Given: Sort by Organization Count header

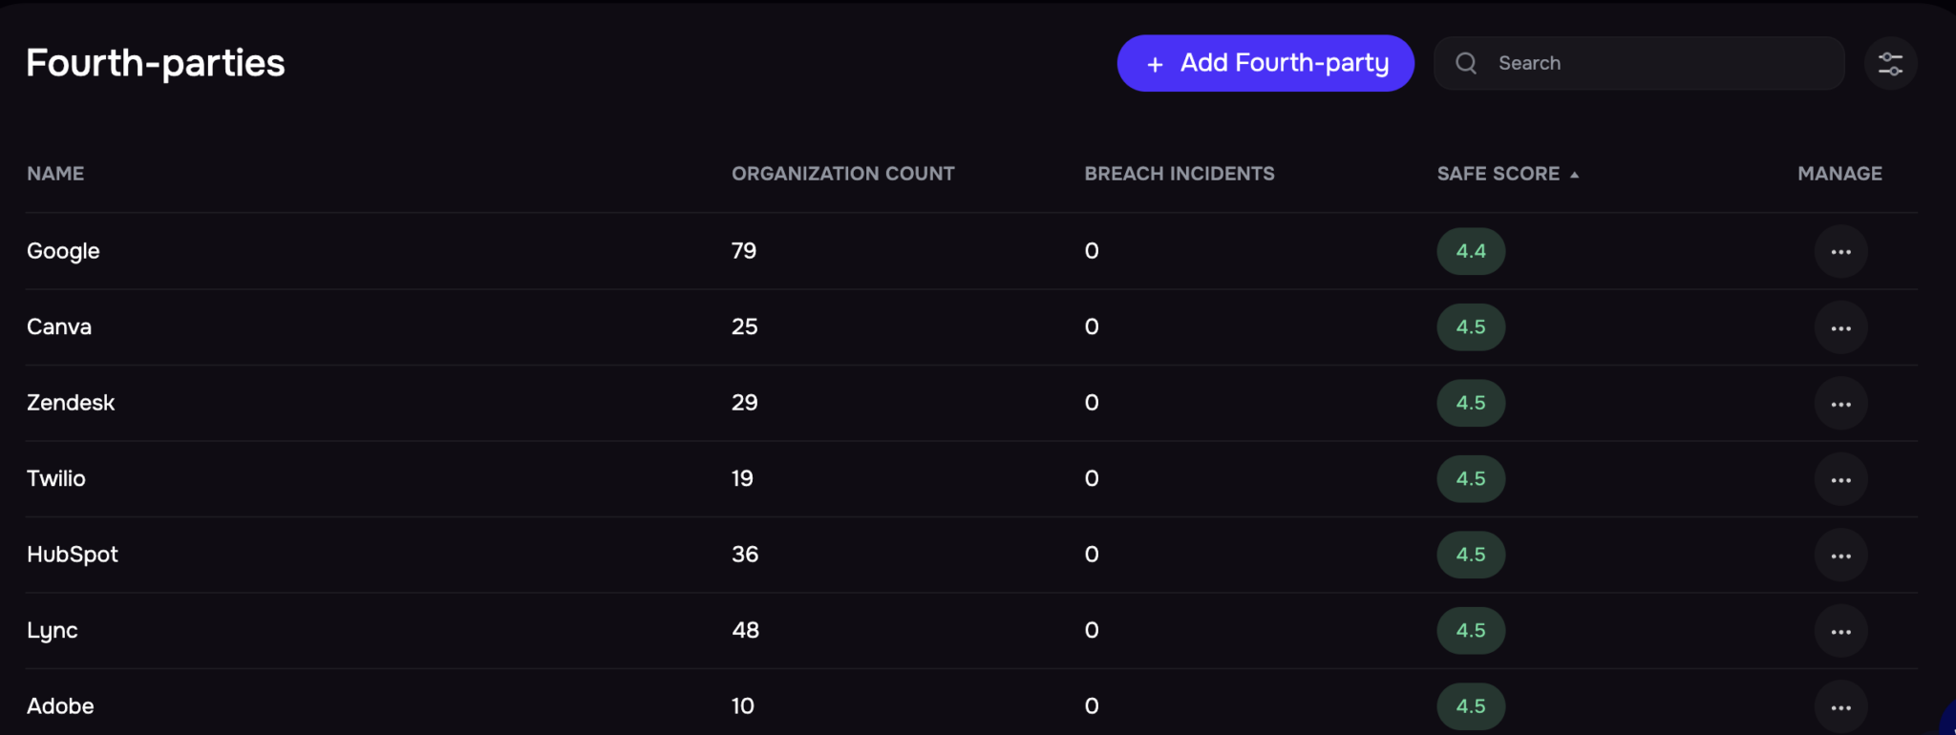Looking at the screenshot, I should pyautogui.click(x=842, y=174).
